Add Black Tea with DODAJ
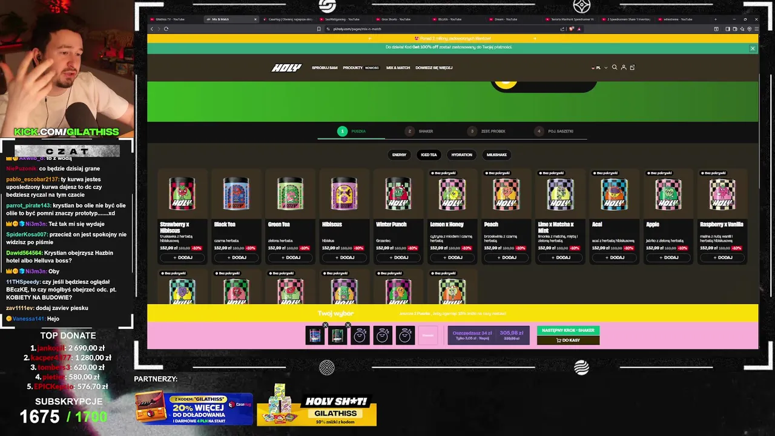 [236, 257]
